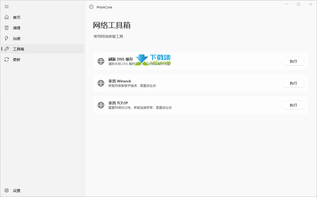The height and width of the screenshot is (197, 317).
Task: Click the refresh arrows update icon
Action: pos(7,59)
